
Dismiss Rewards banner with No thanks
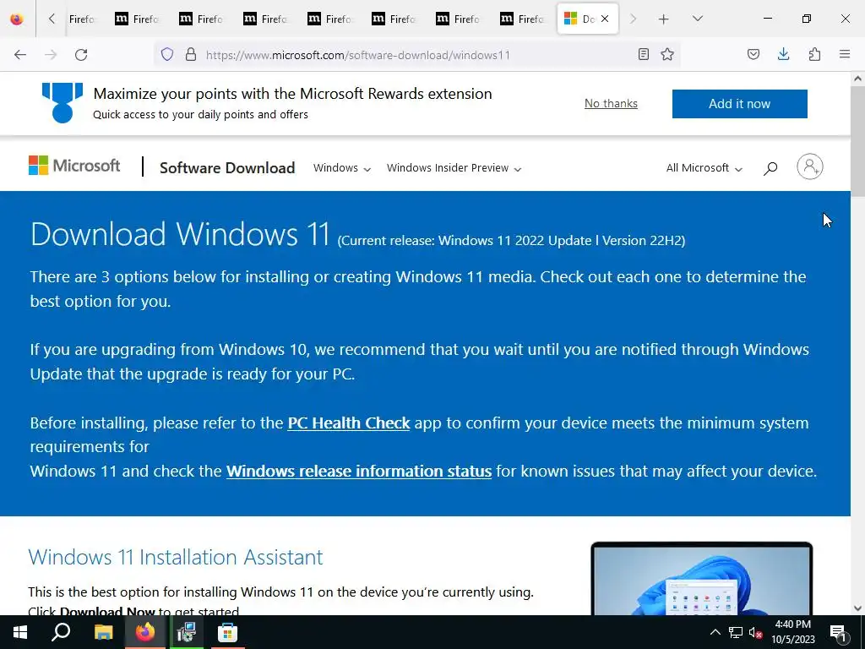coord(611,103)
